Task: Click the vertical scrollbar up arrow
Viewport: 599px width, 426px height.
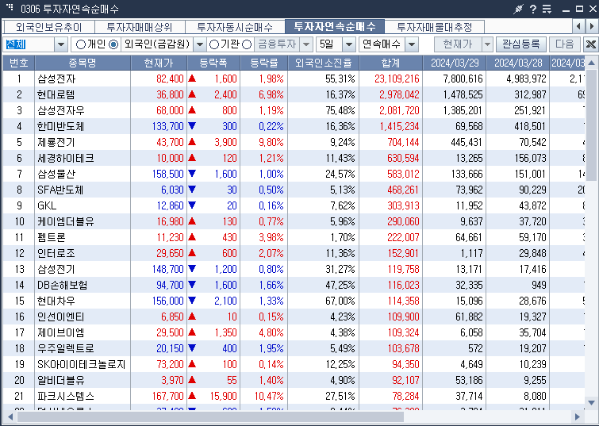Action: pyautogui.click(x=592, y=63)
